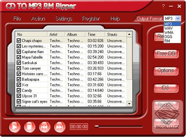Image resolution: width=186 pixels, height=137 pixels.
Task: Click the Stop ripping button
Action: pyautogui.click(x=166, y=123)
